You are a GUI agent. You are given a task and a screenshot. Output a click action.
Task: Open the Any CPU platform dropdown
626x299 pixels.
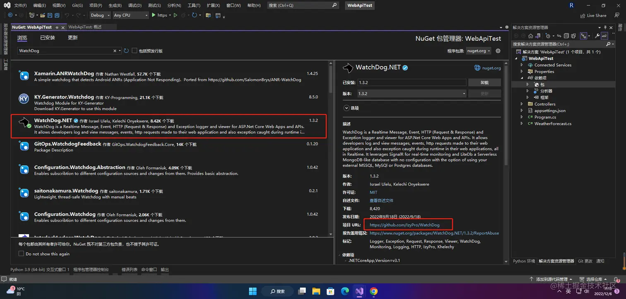tap(130, 15)
